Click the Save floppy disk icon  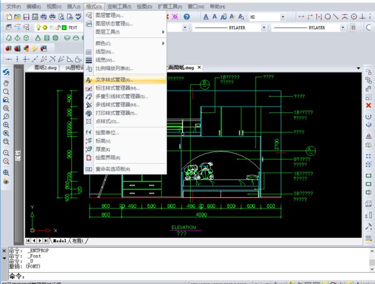coord(26,17)
